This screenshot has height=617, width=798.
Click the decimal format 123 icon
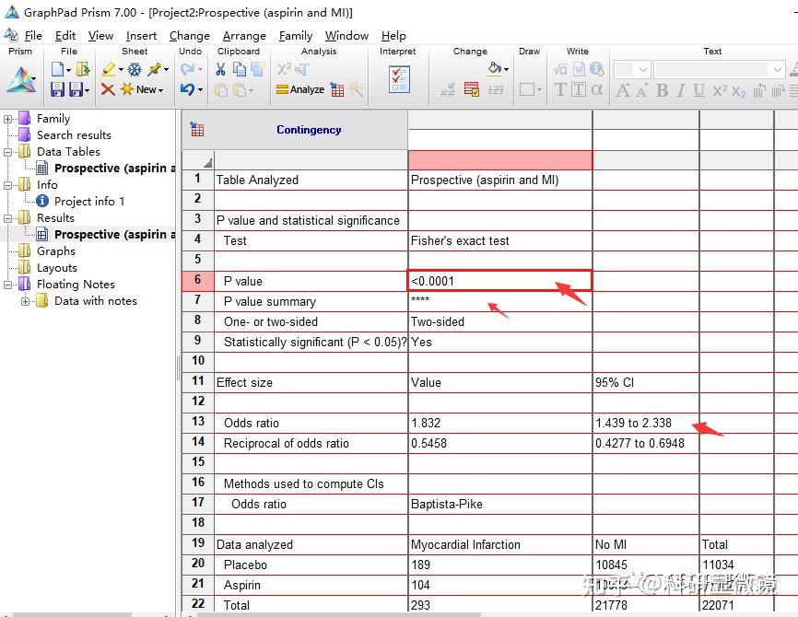(495, 90)
